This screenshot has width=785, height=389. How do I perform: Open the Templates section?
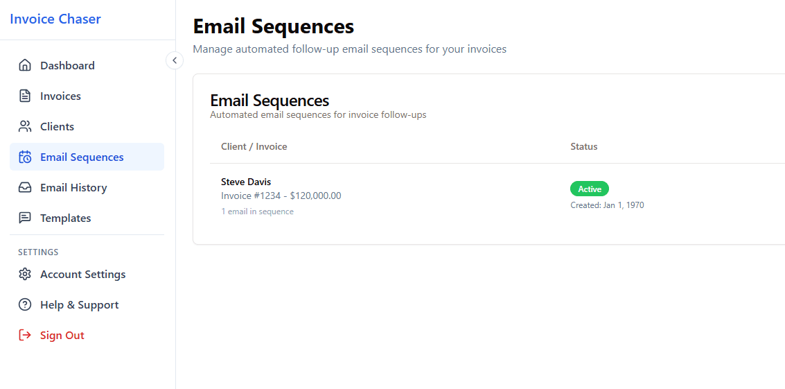pyautogui.click(x=65, y=218)
